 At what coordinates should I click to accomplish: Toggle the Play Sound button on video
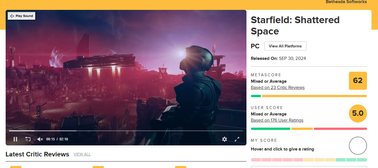pos(21,16)
